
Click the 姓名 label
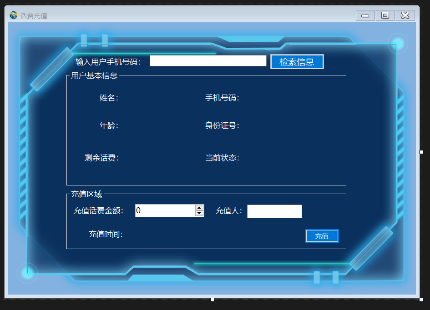coord(109,98)
